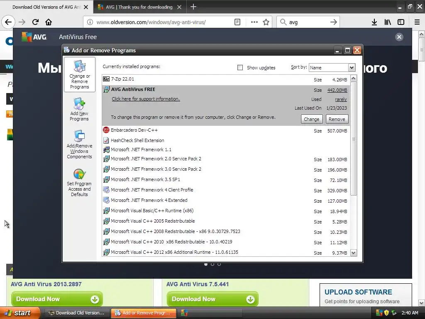Select the third carousel dot in overlay
This screenshot has height=319, width=425.
[219, 264]
